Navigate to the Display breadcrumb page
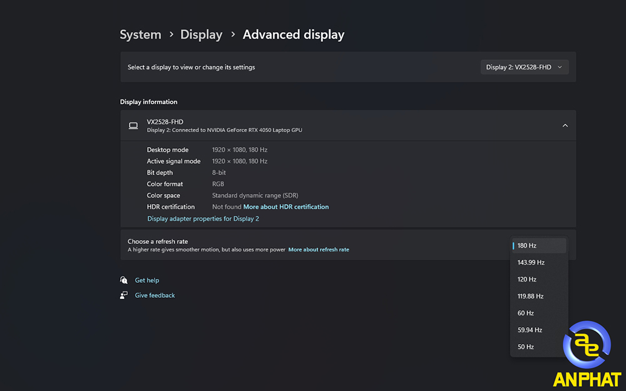 click(201, 35)
